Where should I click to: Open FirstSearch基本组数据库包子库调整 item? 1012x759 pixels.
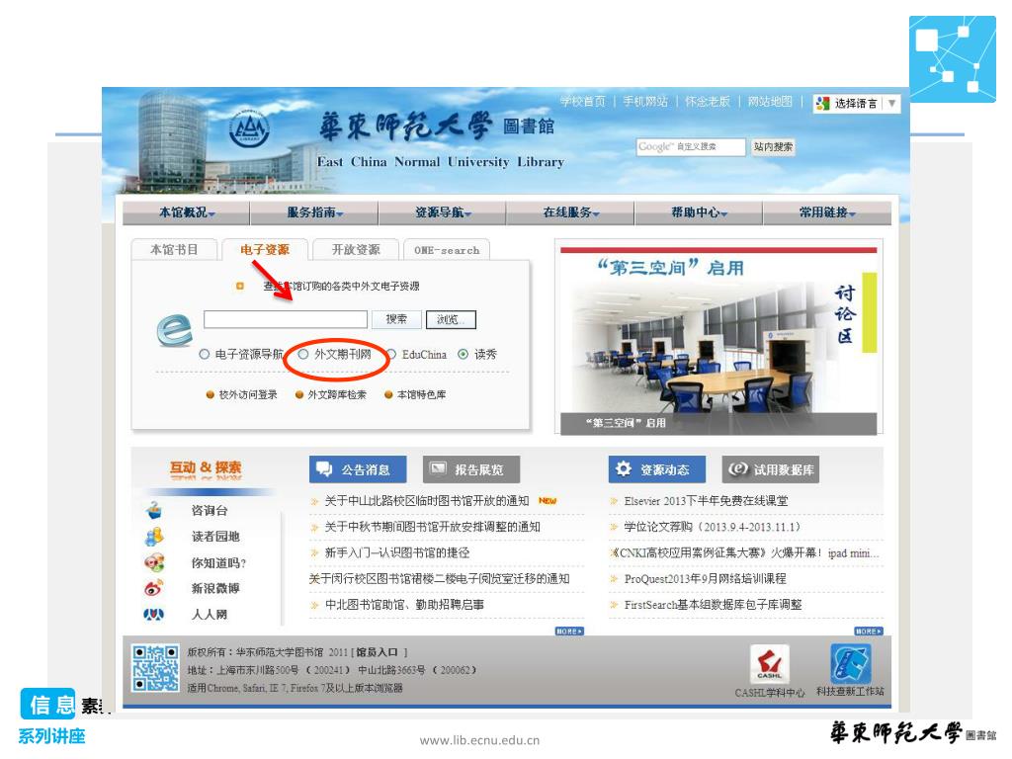(713, 605)
